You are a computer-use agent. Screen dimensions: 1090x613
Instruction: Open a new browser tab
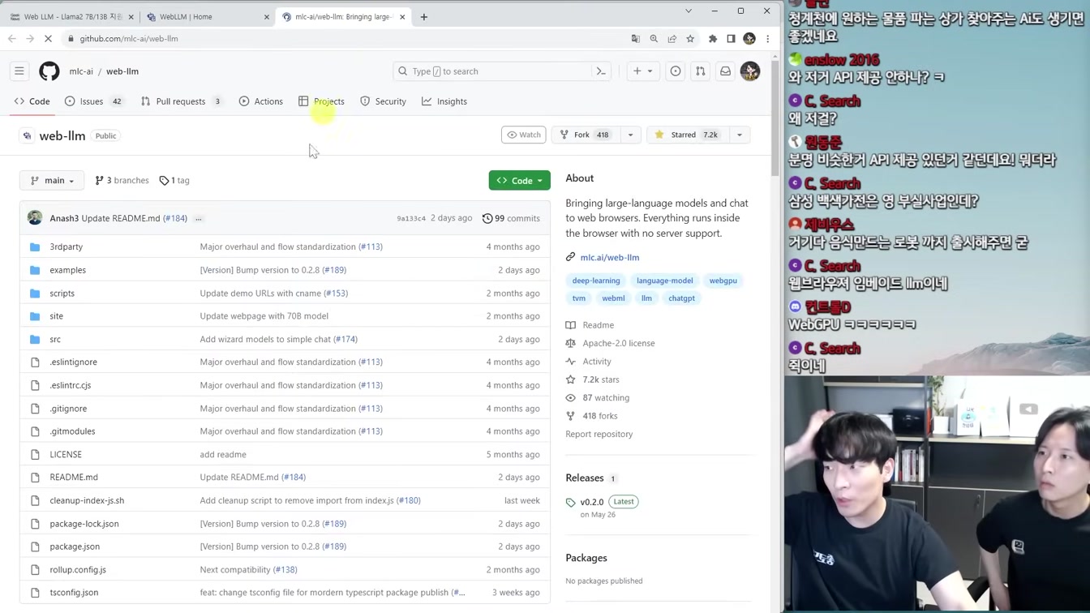click(x=423, y=16)
